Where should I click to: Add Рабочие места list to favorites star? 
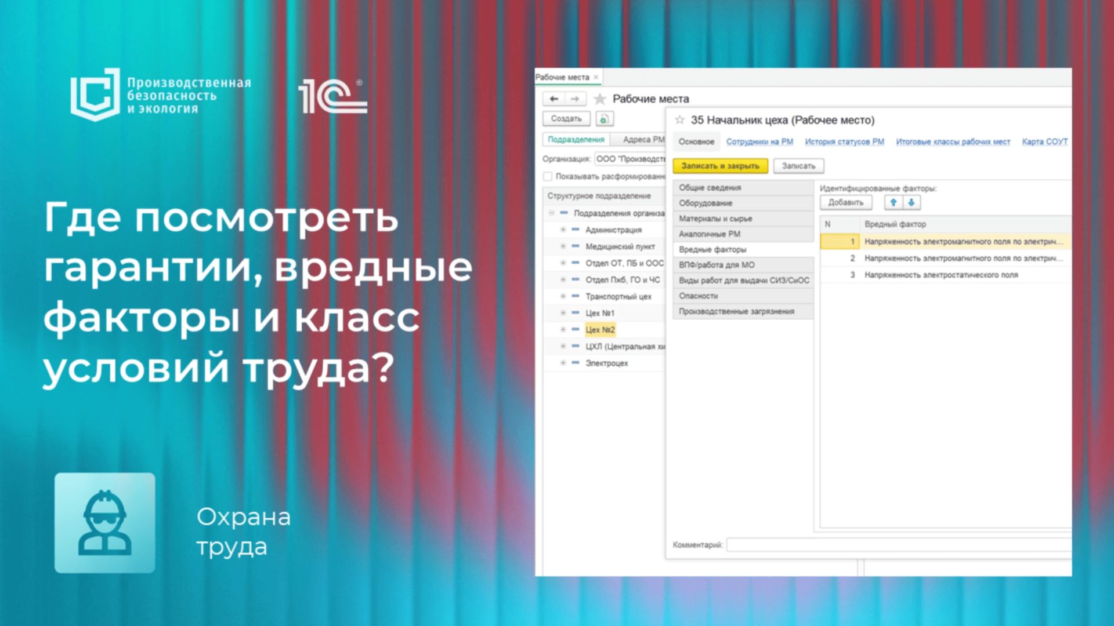[x=600, y=99]
